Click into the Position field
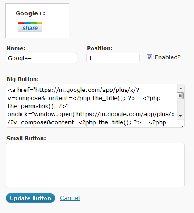The width and height of the screenshot is (194, 213). (x=113, y=58)
